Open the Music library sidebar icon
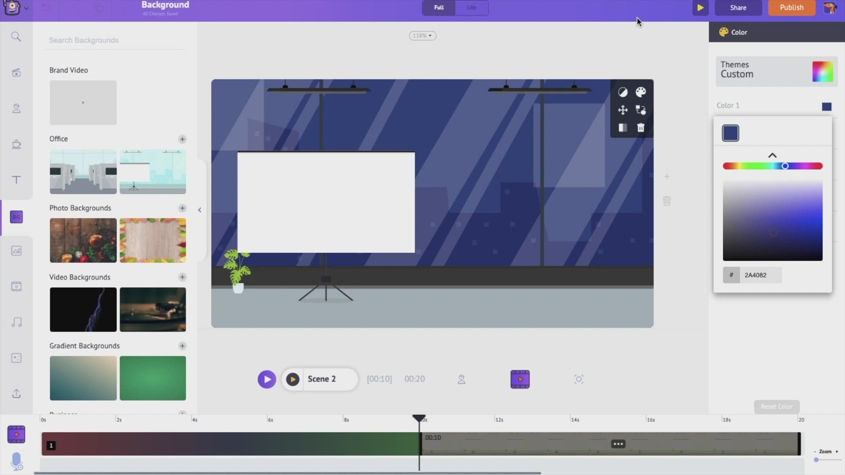The width and height of the screenshot is (845, 475). point(16,322)
